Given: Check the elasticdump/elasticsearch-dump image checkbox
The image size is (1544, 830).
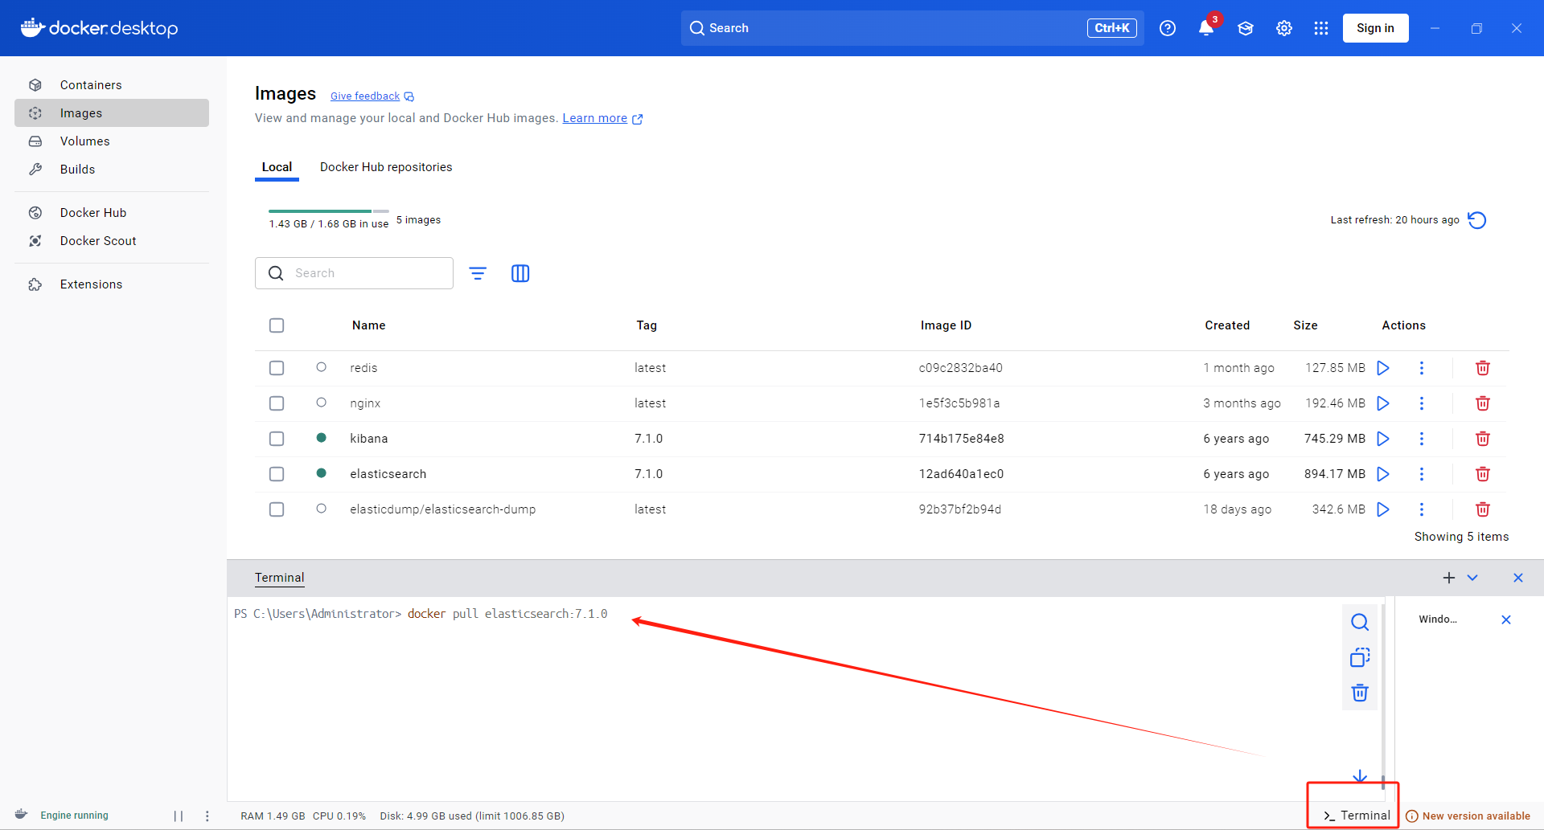Looking at the screenshot, I should (x=277, y=509).
